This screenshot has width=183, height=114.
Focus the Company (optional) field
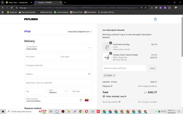(x=58, y=65)
